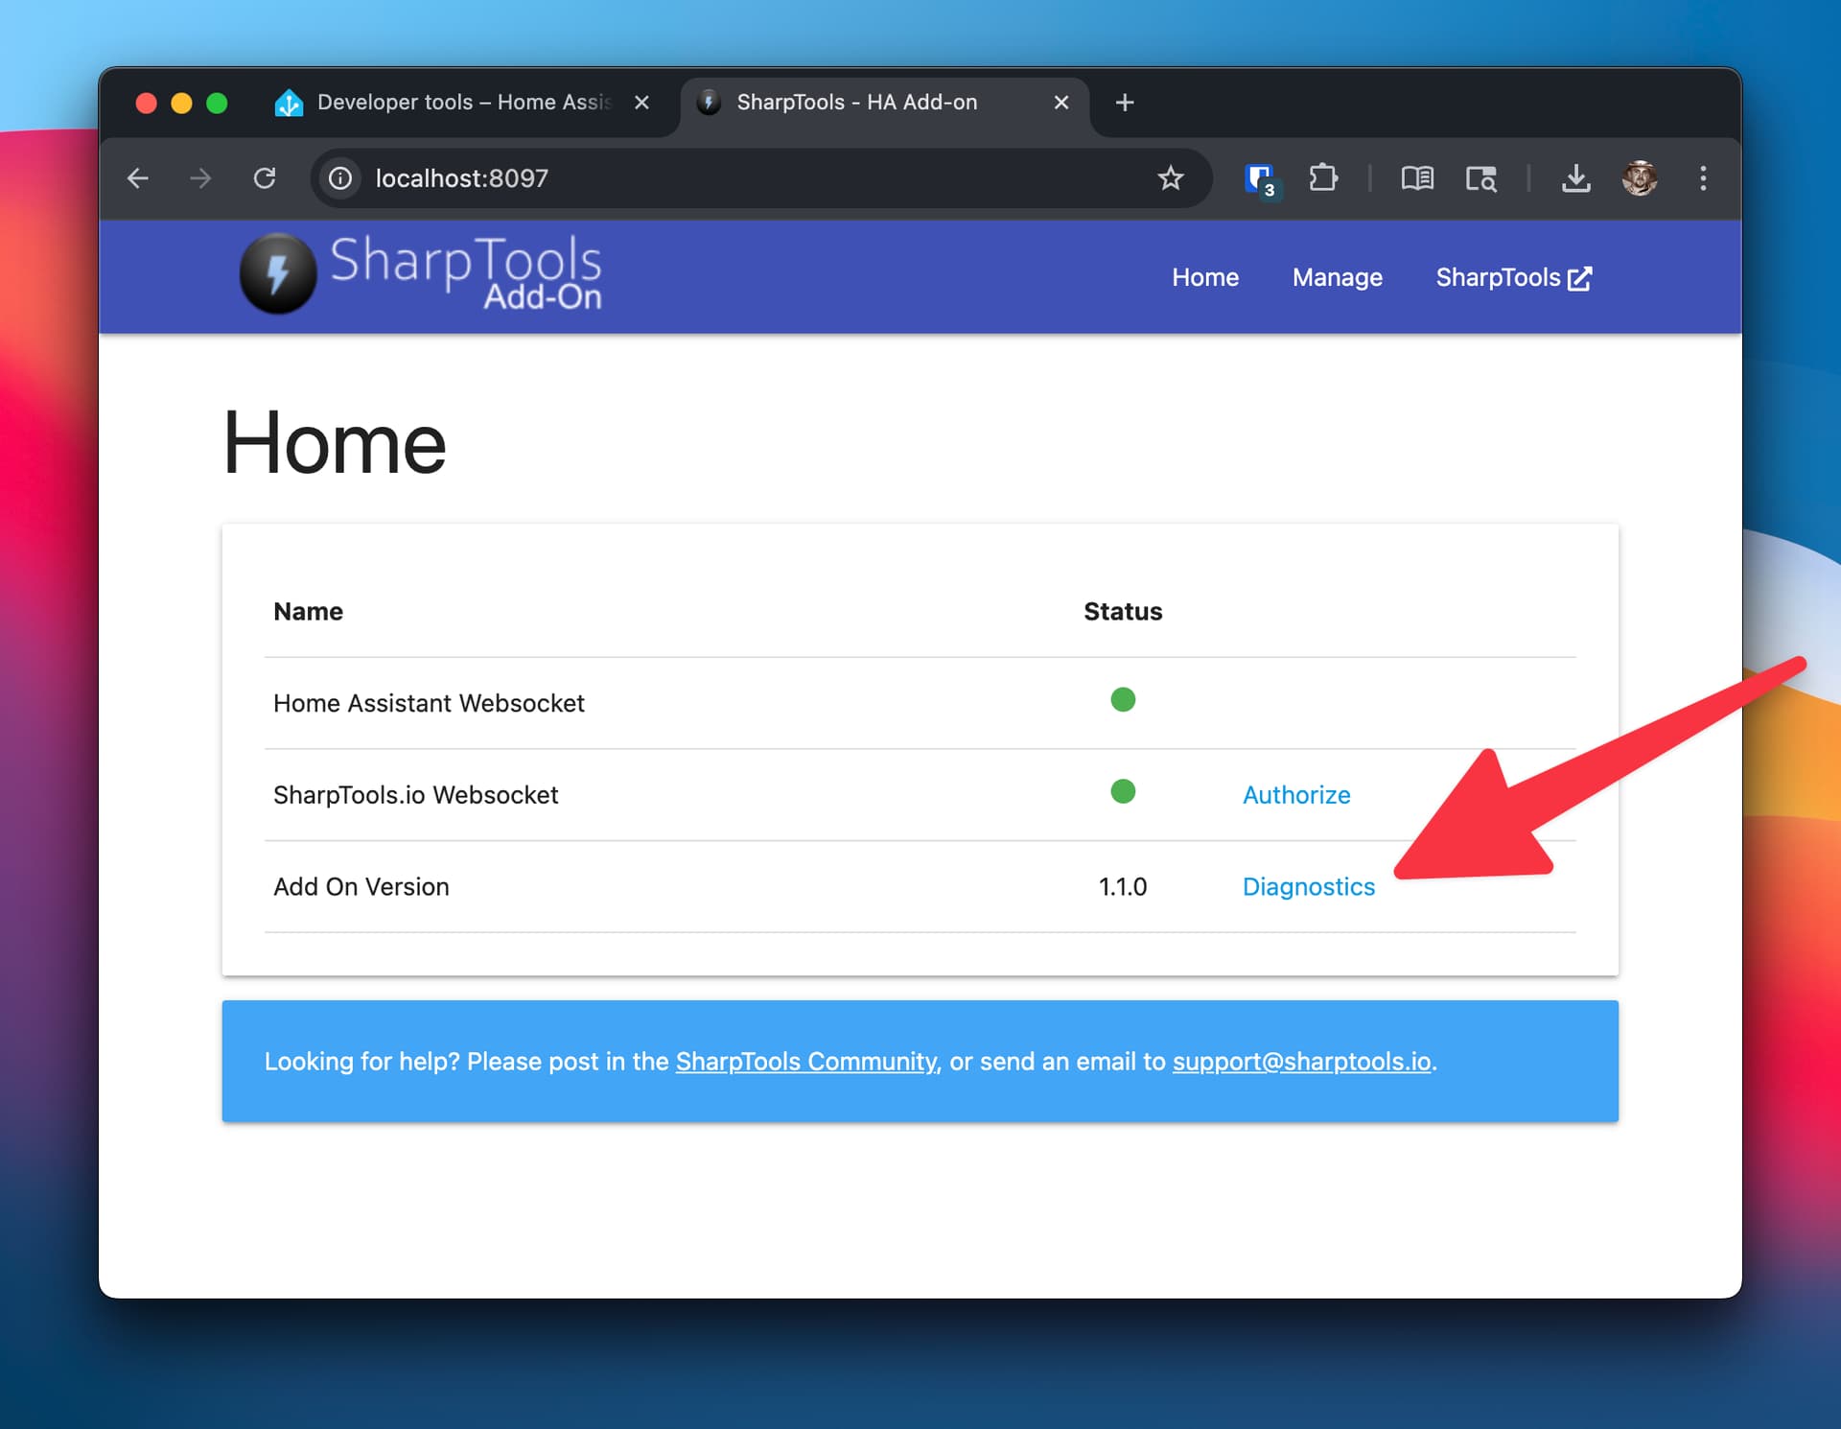The width and height of the screenshot is (1841, 1429).
Task: Click the Home Assistant Websocket row name
Action: (429, 703)
